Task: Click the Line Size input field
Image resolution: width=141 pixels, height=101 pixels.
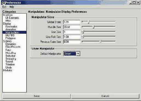Action: 72,32
